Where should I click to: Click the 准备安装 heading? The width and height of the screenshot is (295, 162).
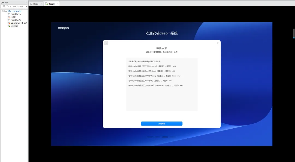162,48
